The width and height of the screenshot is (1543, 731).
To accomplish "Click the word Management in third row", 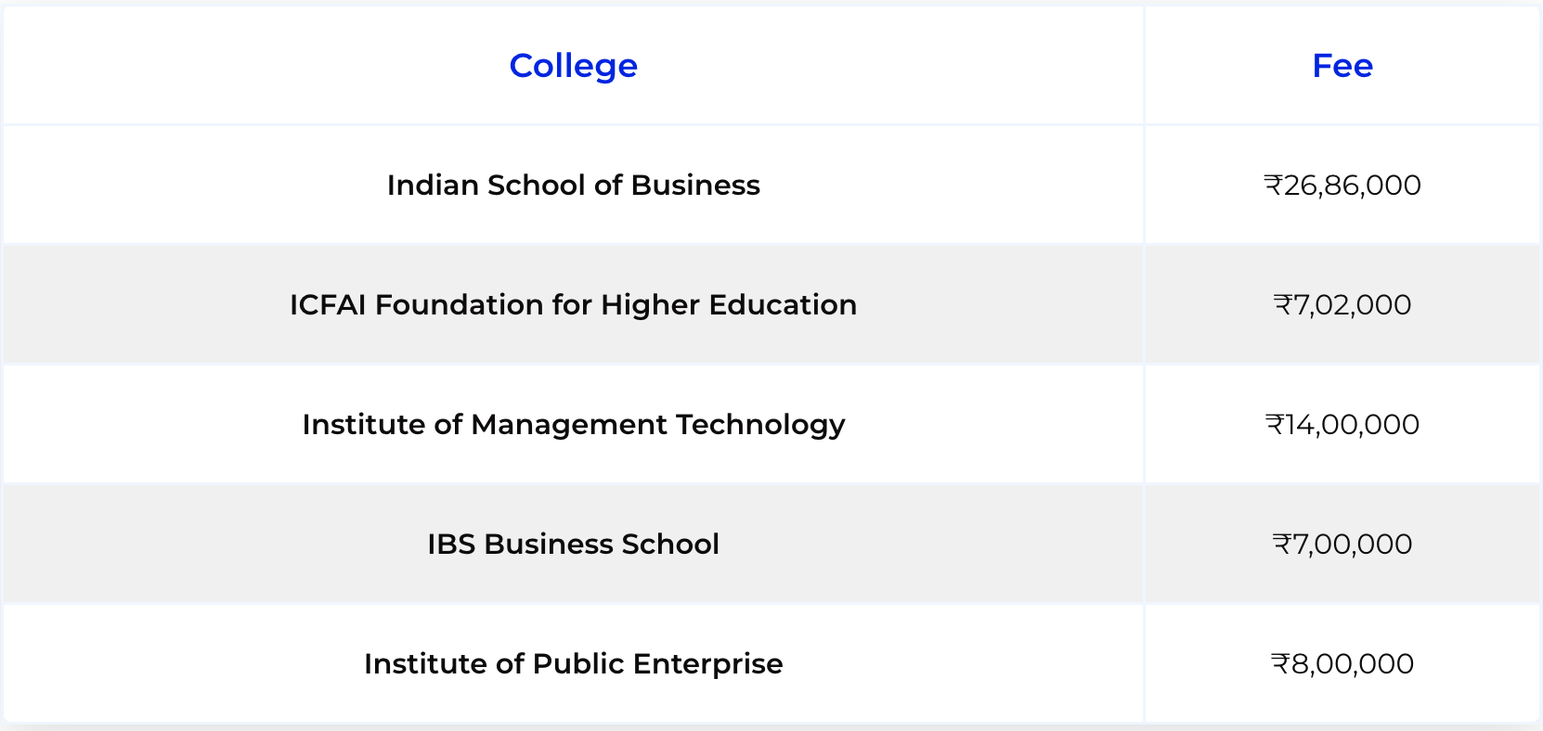I will [569, 425].
